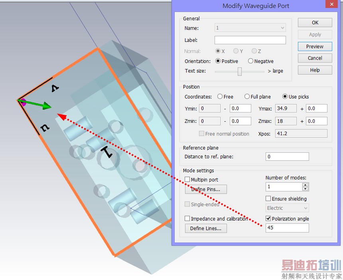Click the Zmin offset field
343x280 pixels.
240,121
